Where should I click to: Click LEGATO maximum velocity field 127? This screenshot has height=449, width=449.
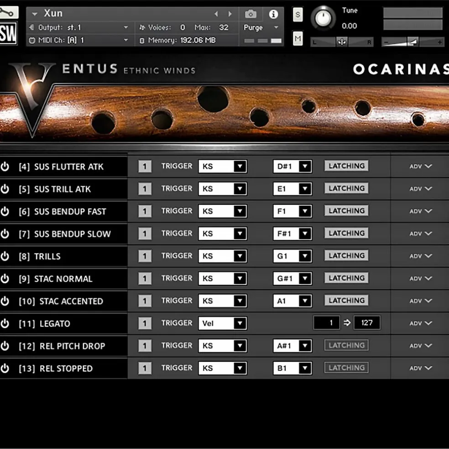click(x=367, y=323)
